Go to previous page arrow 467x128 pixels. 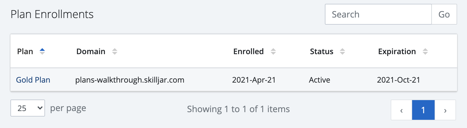click(x=401, y=110)
